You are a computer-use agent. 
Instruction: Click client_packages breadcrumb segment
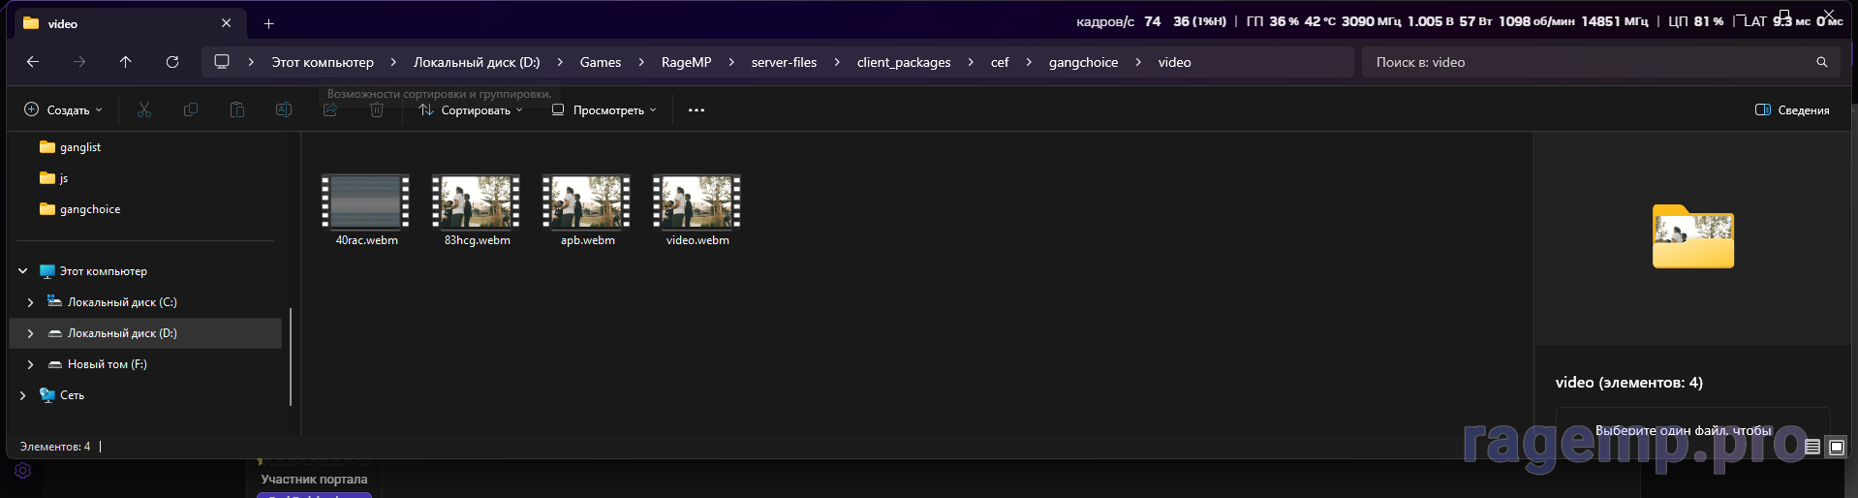(x=904, y=62)
